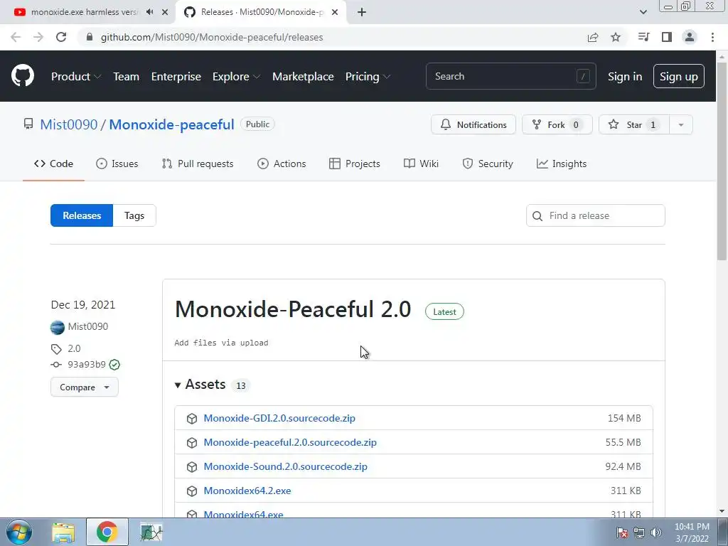Open the Windows Start orb
The width and height of the screenshot is (728, 546).
tap(19, 532)
